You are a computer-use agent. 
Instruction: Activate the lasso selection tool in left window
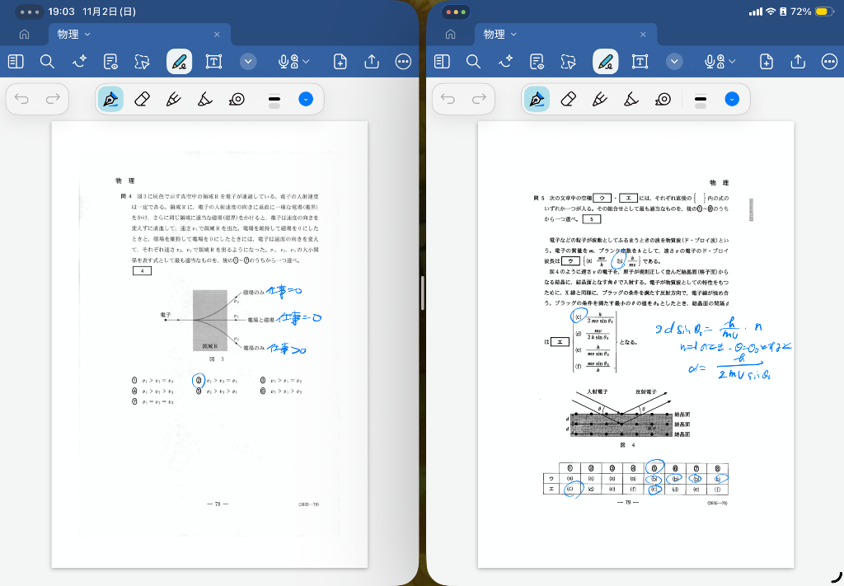click(142, 62)
